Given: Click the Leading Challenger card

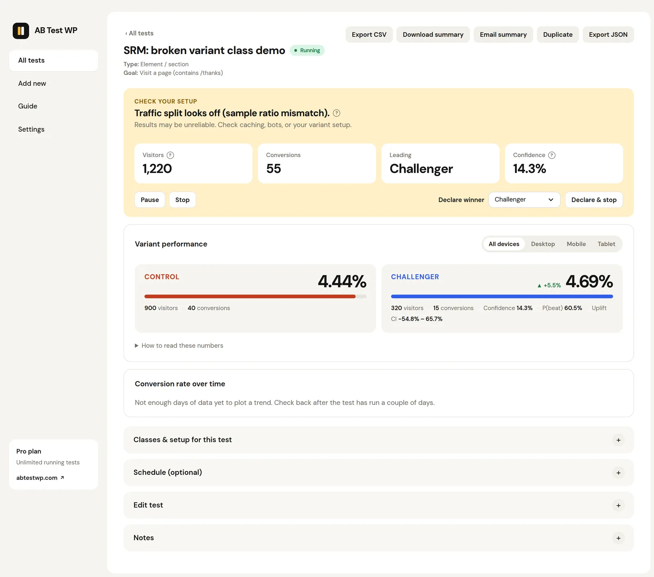Looking at the screenshot, I should coord(441,163).
